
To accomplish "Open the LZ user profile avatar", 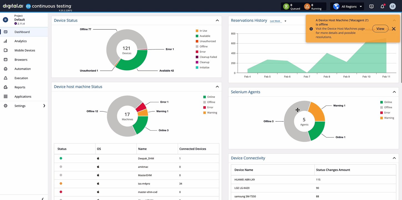I will coord(393,6).
